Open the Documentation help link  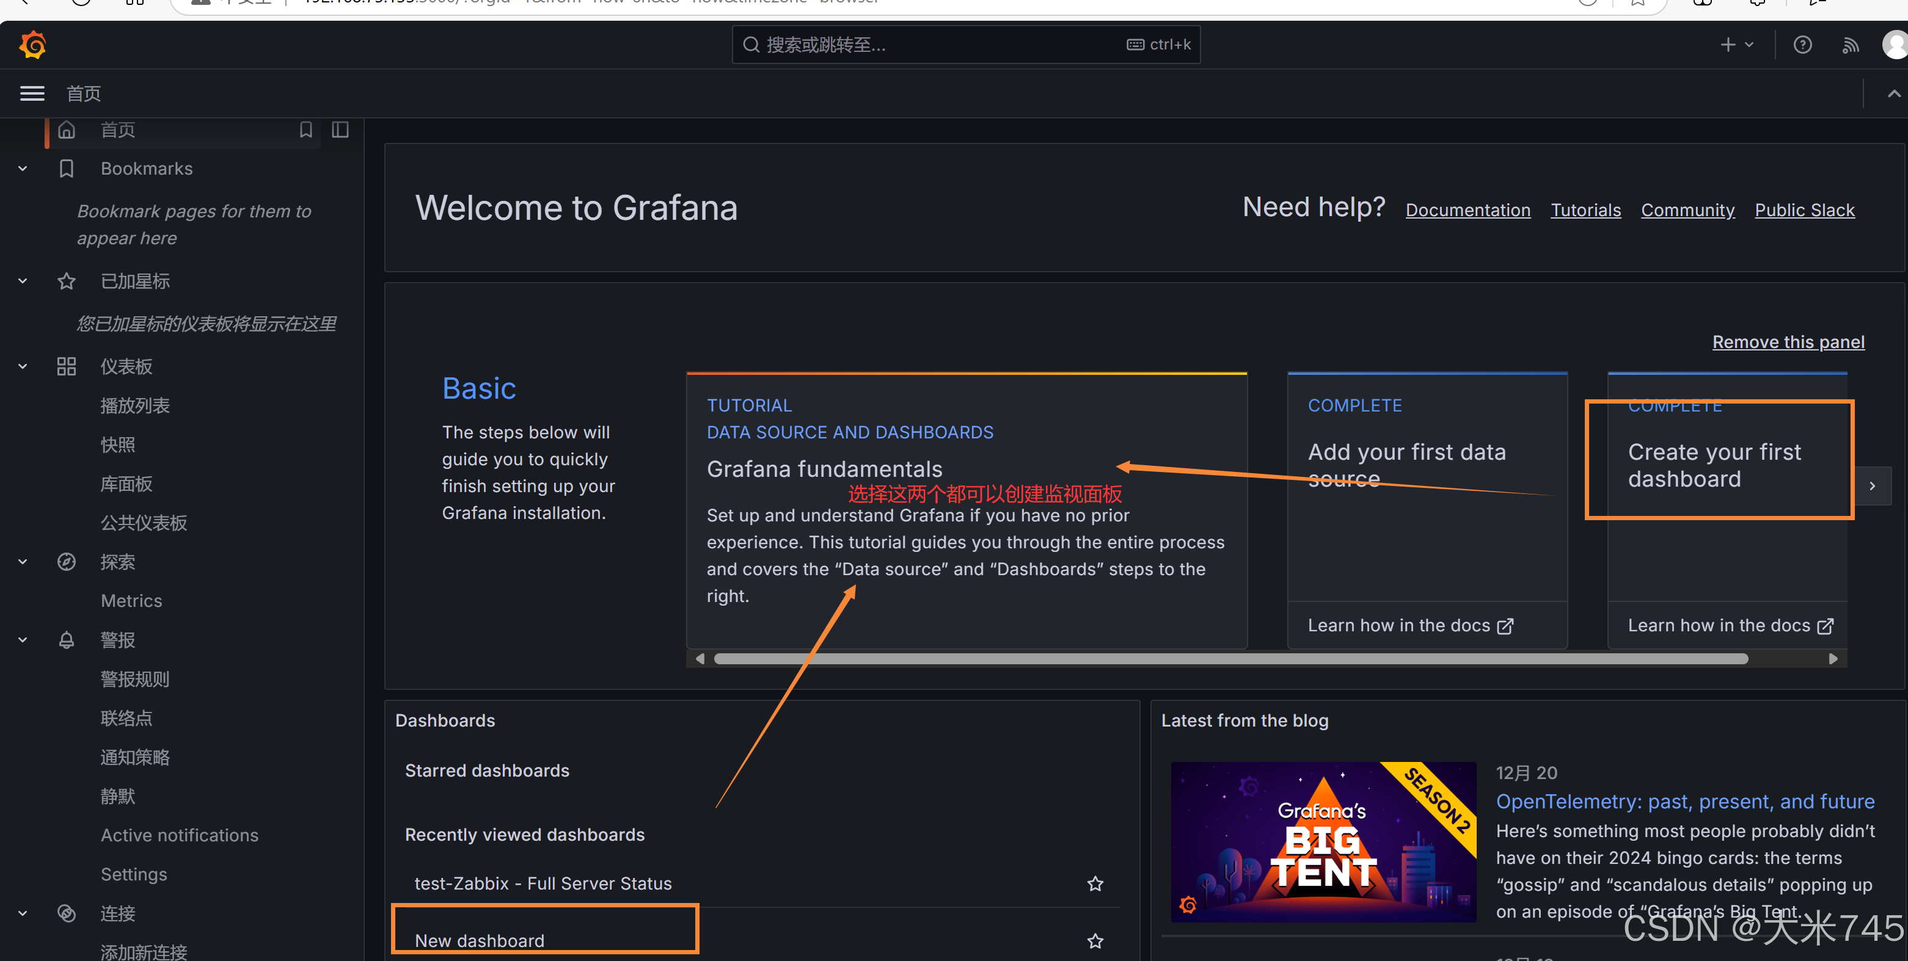click(x=1468, y=210)
